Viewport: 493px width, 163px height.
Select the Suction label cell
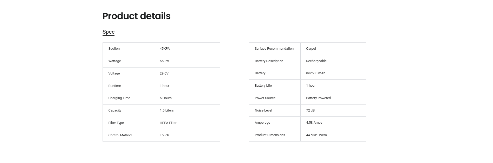click(114, 49)
